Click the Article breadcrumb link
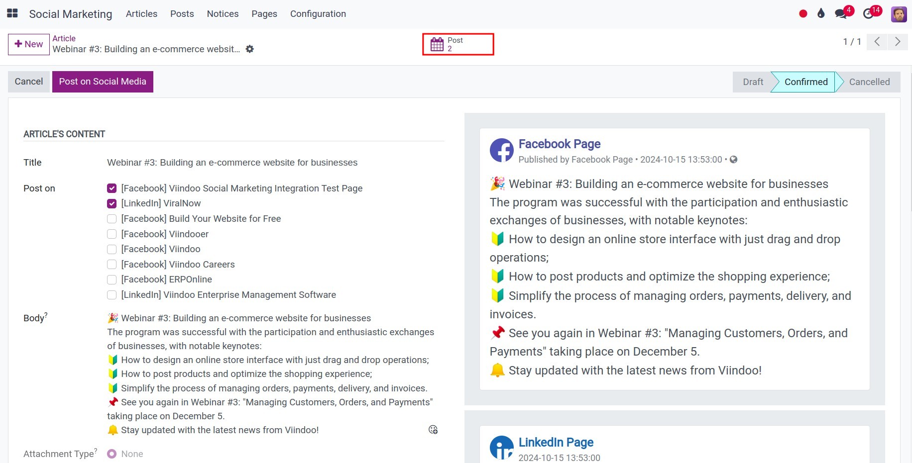Image resolution: width=912 pixels, height=463 pixels. (64, 38)
